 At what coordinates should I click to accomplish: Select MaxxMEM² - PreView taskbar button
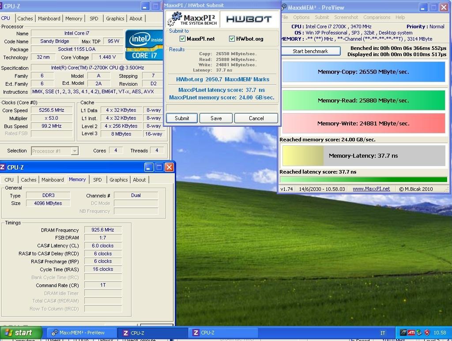[82, 333]
